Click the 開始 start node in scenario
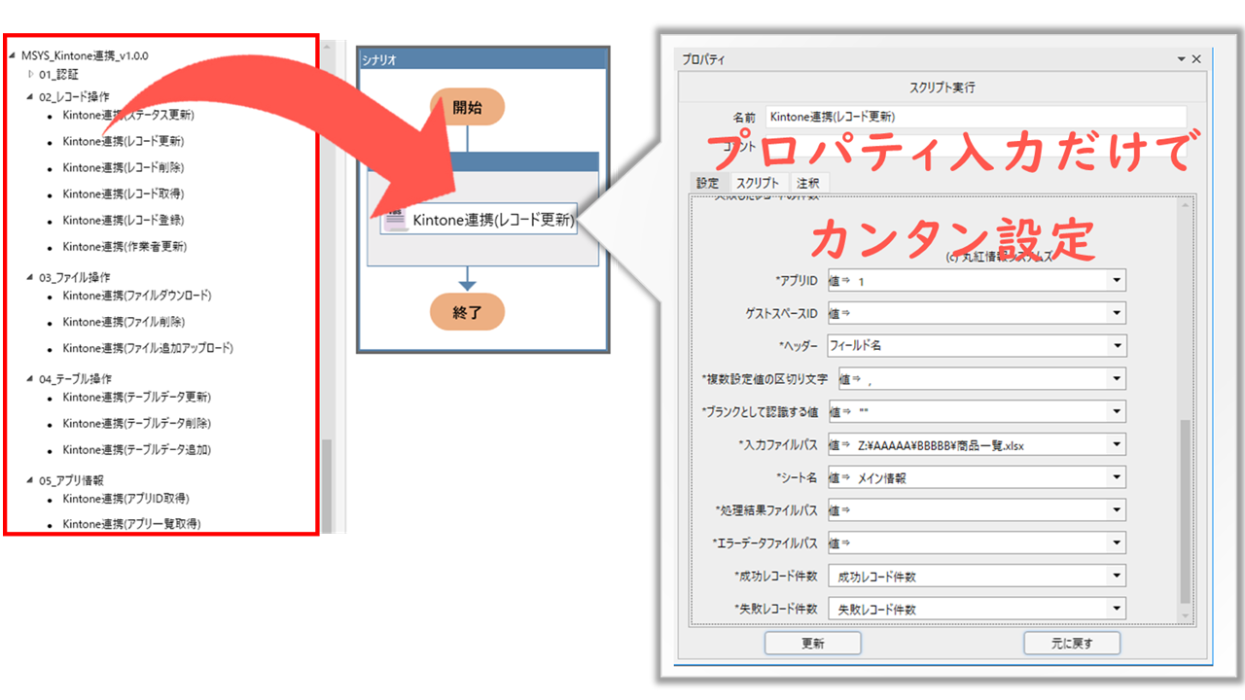This screenshot has height=700, width=1245. (467, 107)
